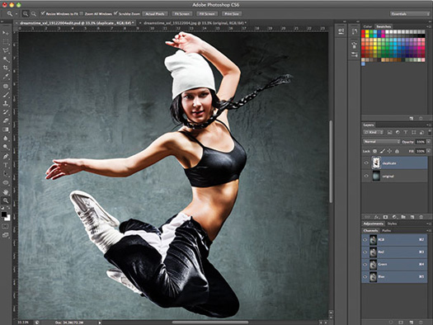Select the Rectangular Marquee tool

tap(6, 42)
